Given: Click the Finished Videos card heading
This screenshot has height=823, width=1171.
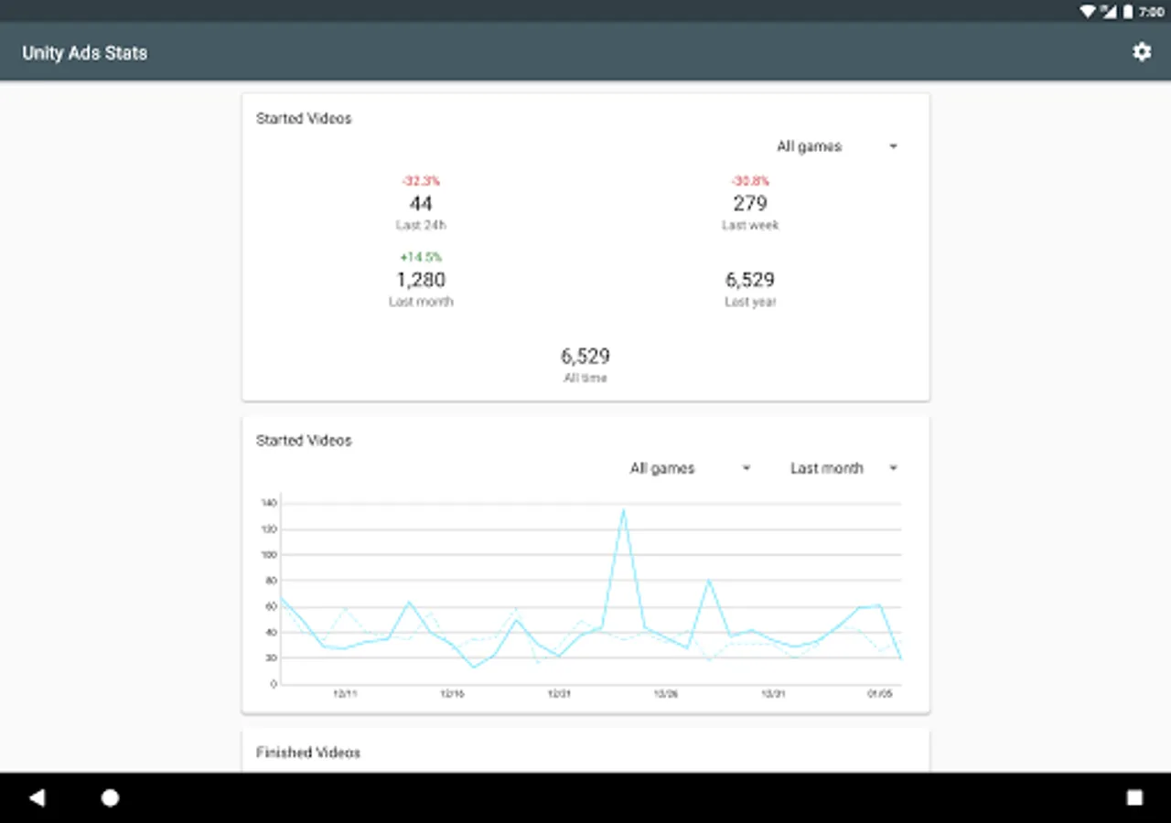Looking at the screenshot, I should (308, 753).
